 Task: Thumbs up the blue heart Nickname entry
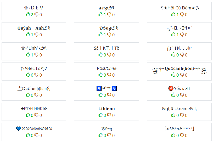click(28, 135)
